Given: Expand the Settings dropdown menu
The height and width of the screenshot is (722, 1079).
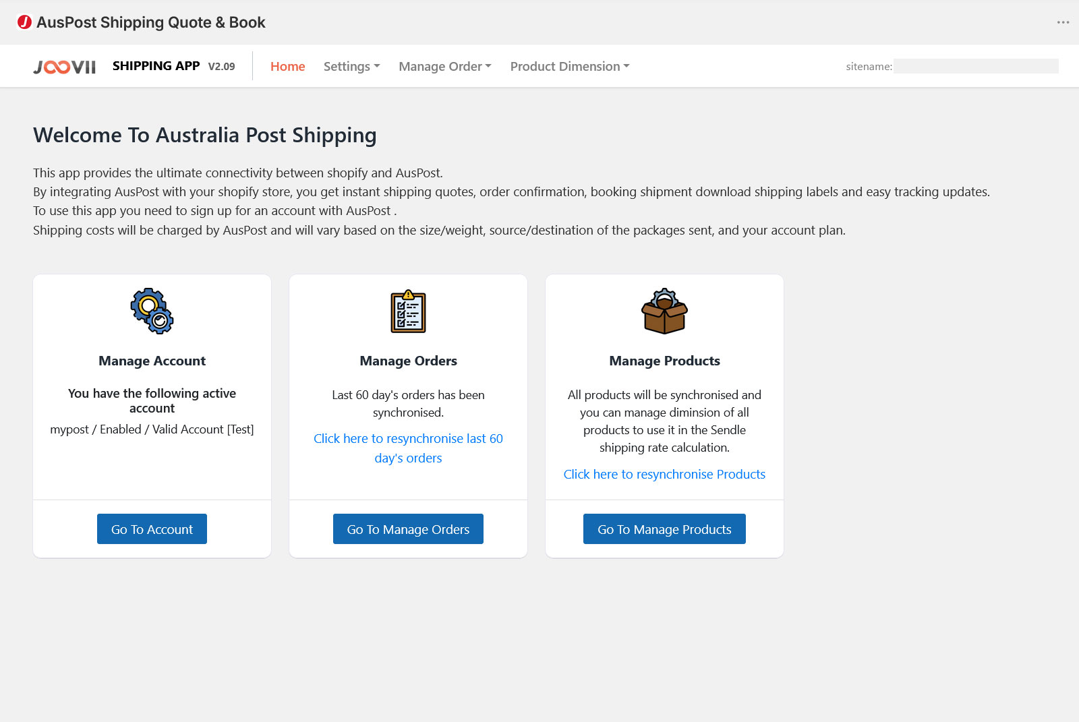Looking at the screenshot, I should [x=351, y=66].
